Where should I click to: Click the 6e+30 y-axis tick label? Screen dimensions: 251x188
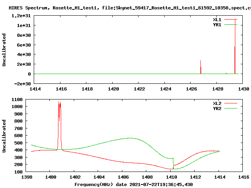pyautogui.click(x=24, y=45)
